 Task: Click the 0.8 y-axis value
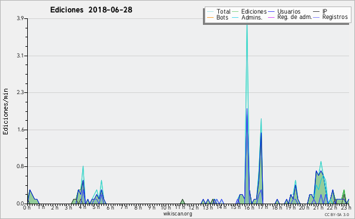20,166
